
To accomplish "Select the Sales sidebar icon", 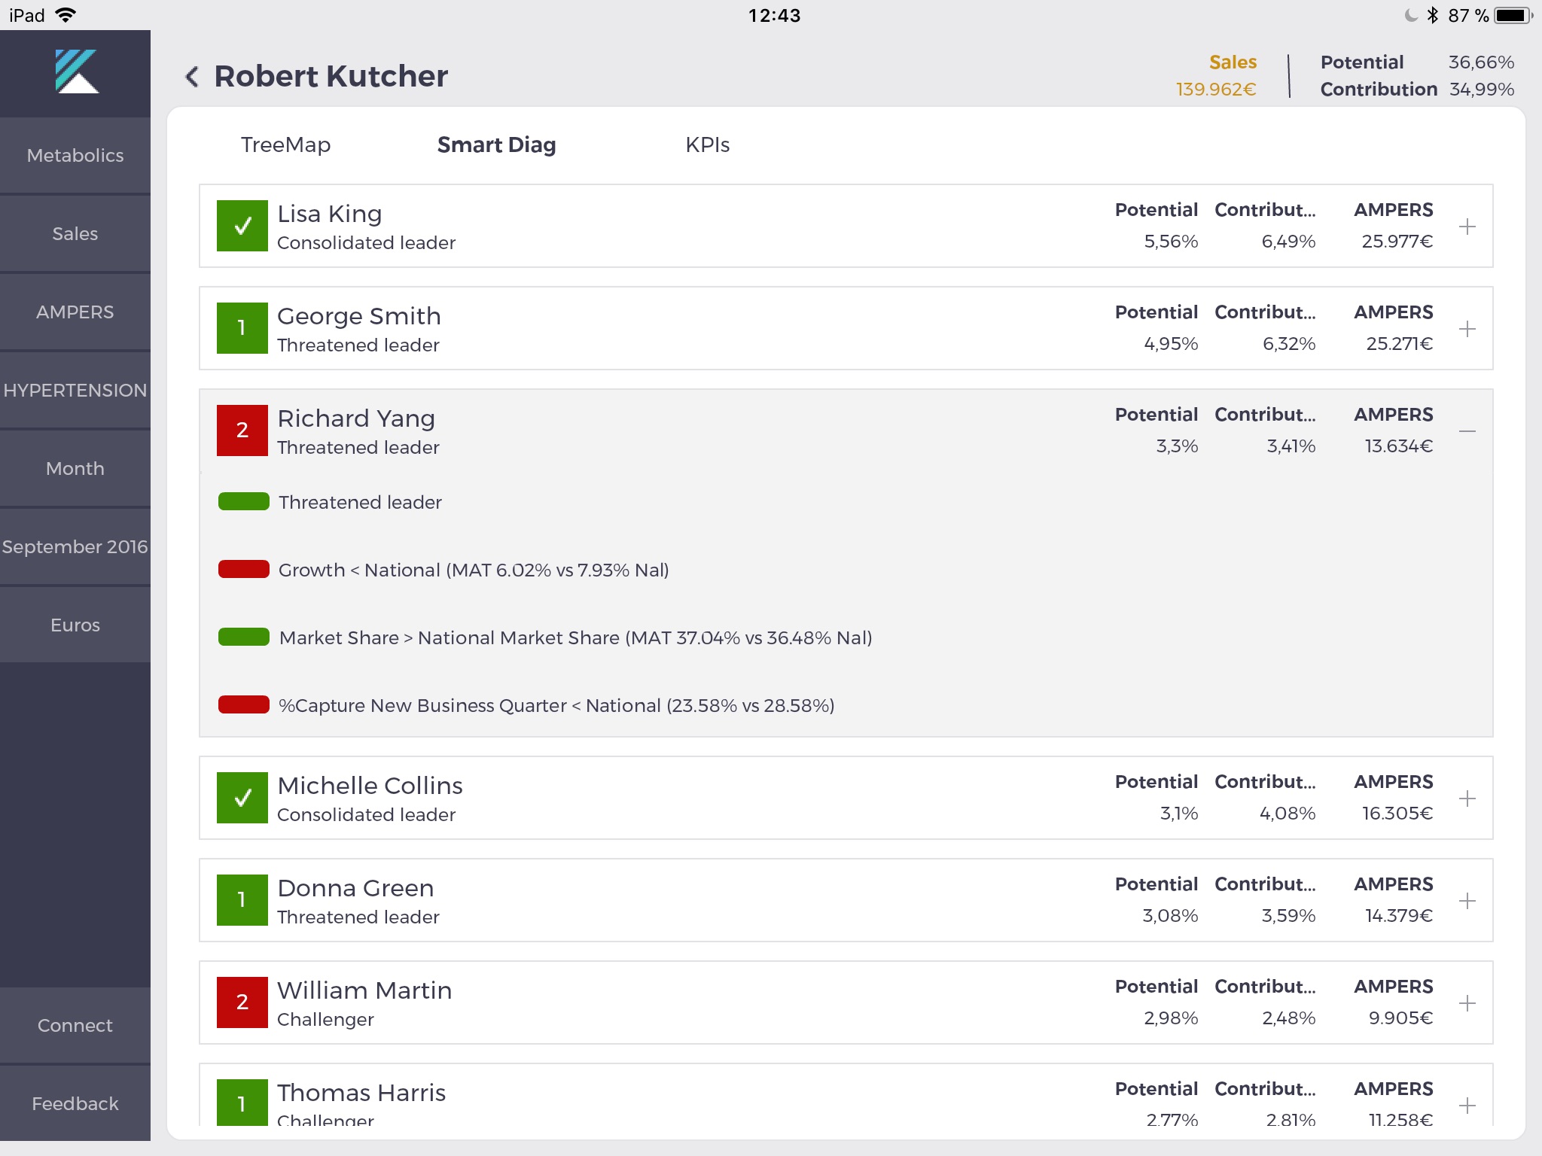I will coord(75,233).
